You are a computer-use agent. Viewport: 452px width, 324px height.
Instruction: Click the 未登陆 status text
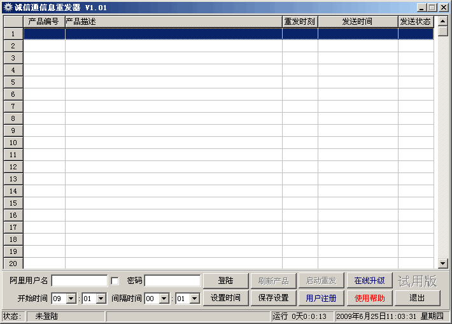point(46,316)
